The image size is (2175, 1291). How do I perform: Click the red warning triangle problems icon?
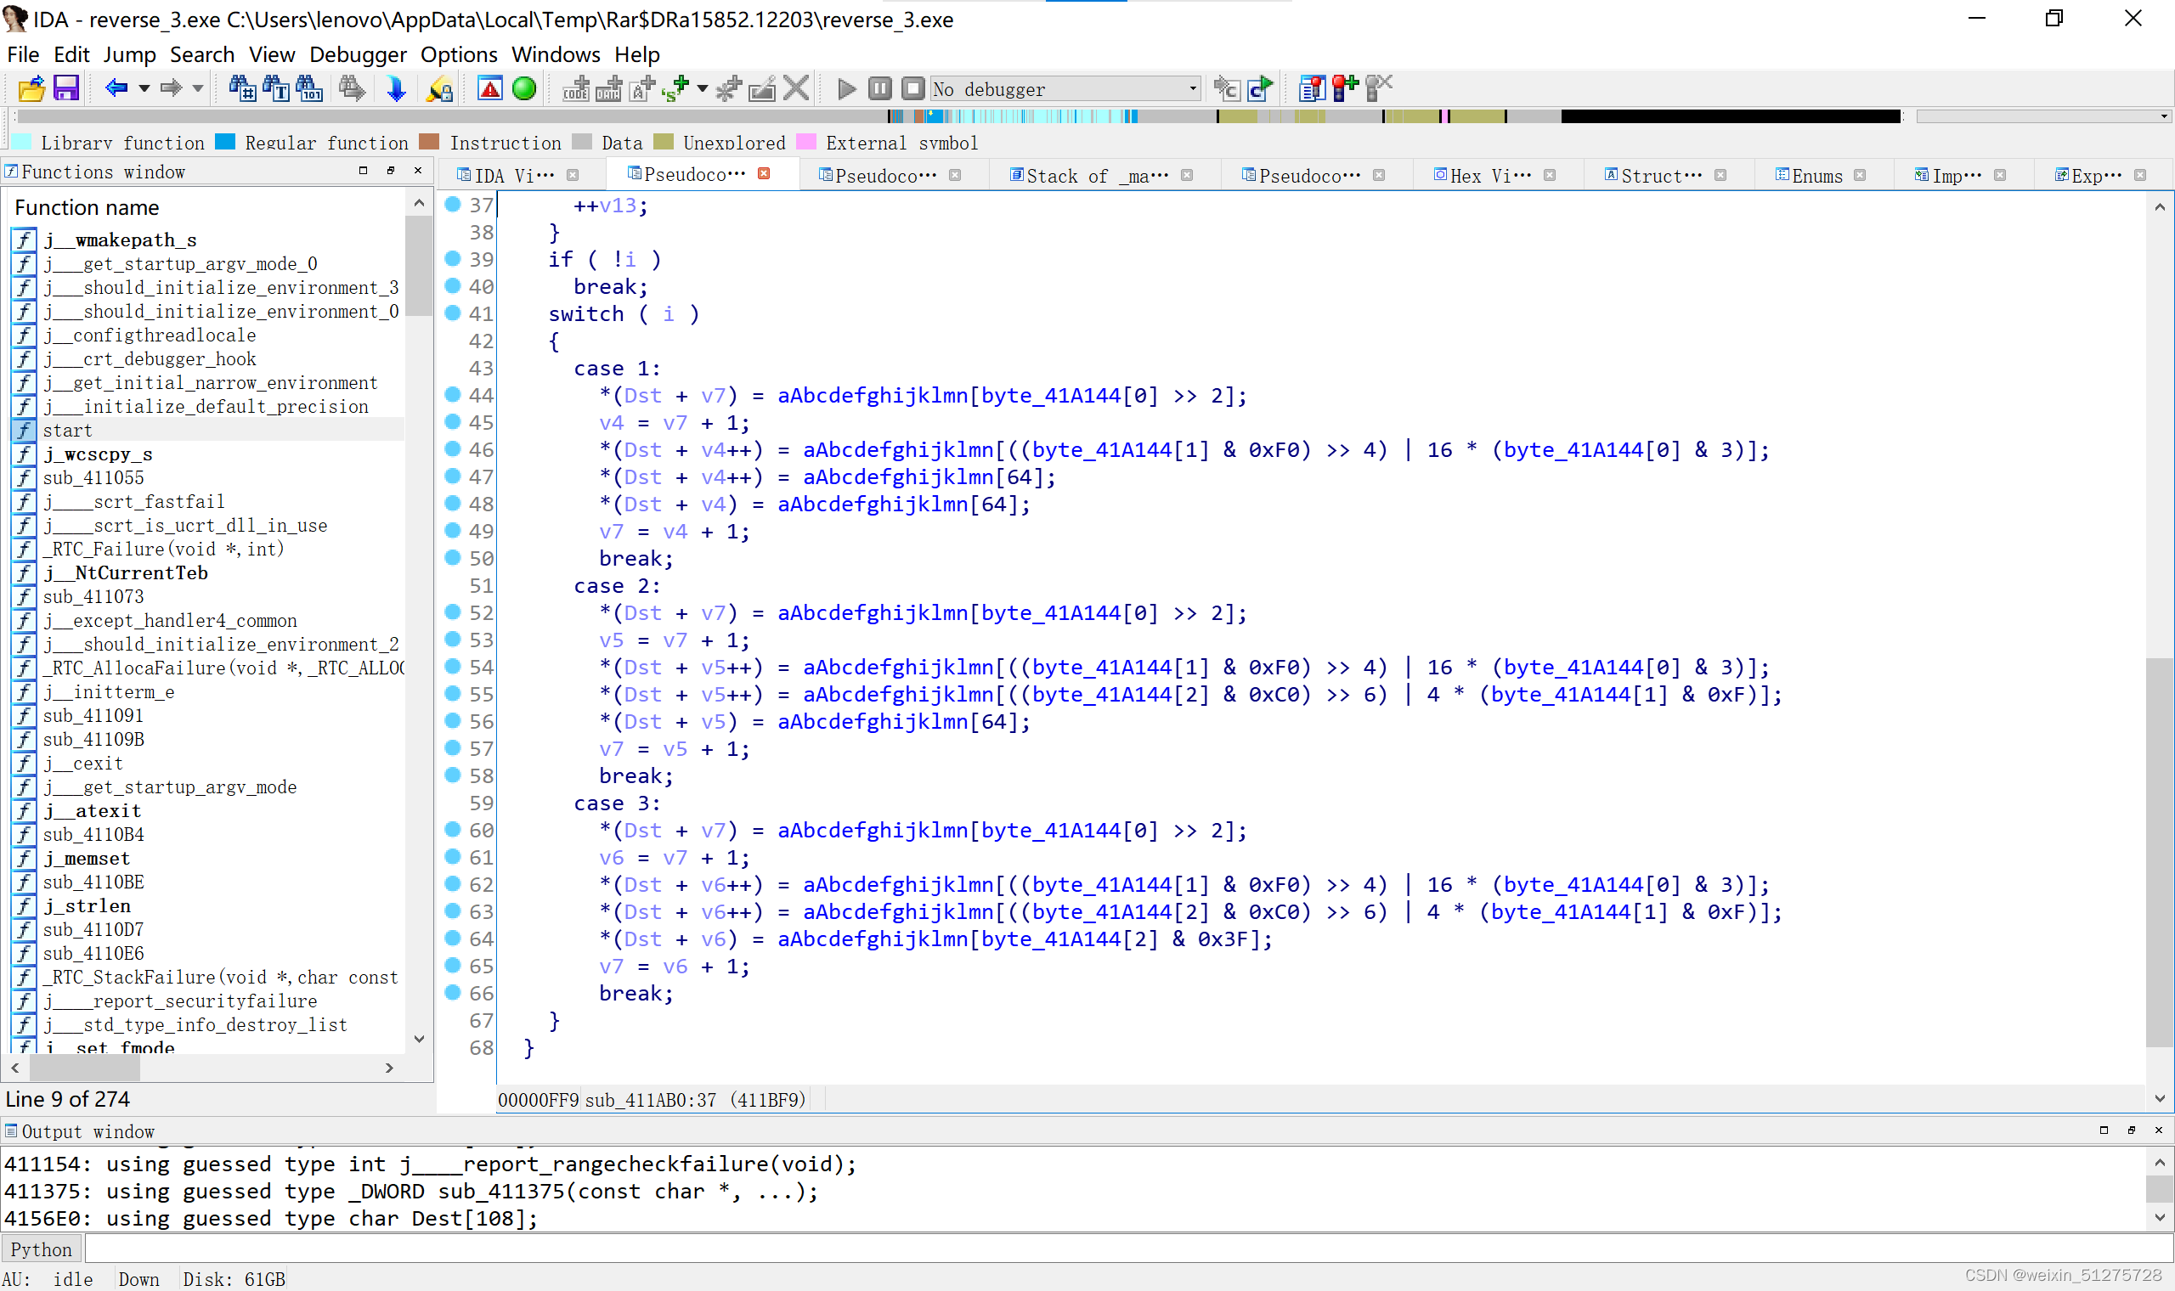[490, 88]
